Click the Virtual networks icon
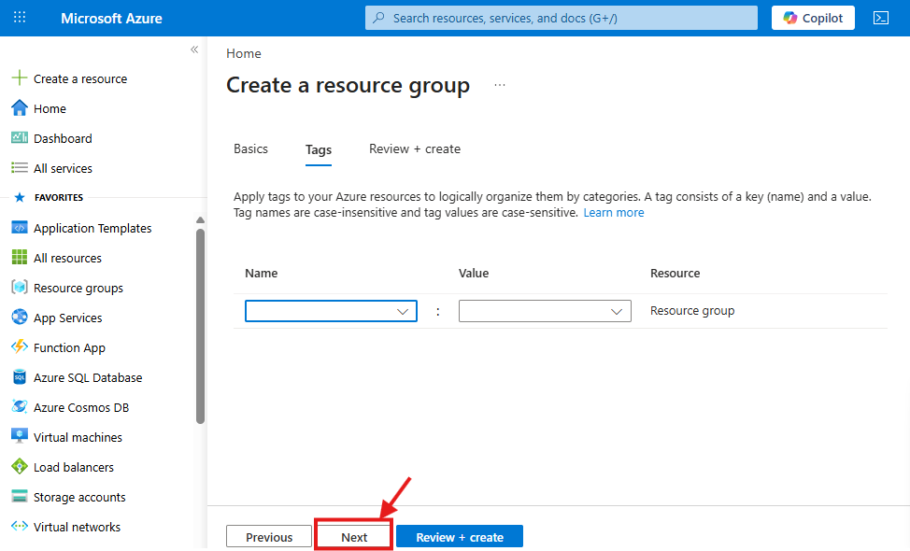Screen dimensions: 910x551 (x=19, y=526)
